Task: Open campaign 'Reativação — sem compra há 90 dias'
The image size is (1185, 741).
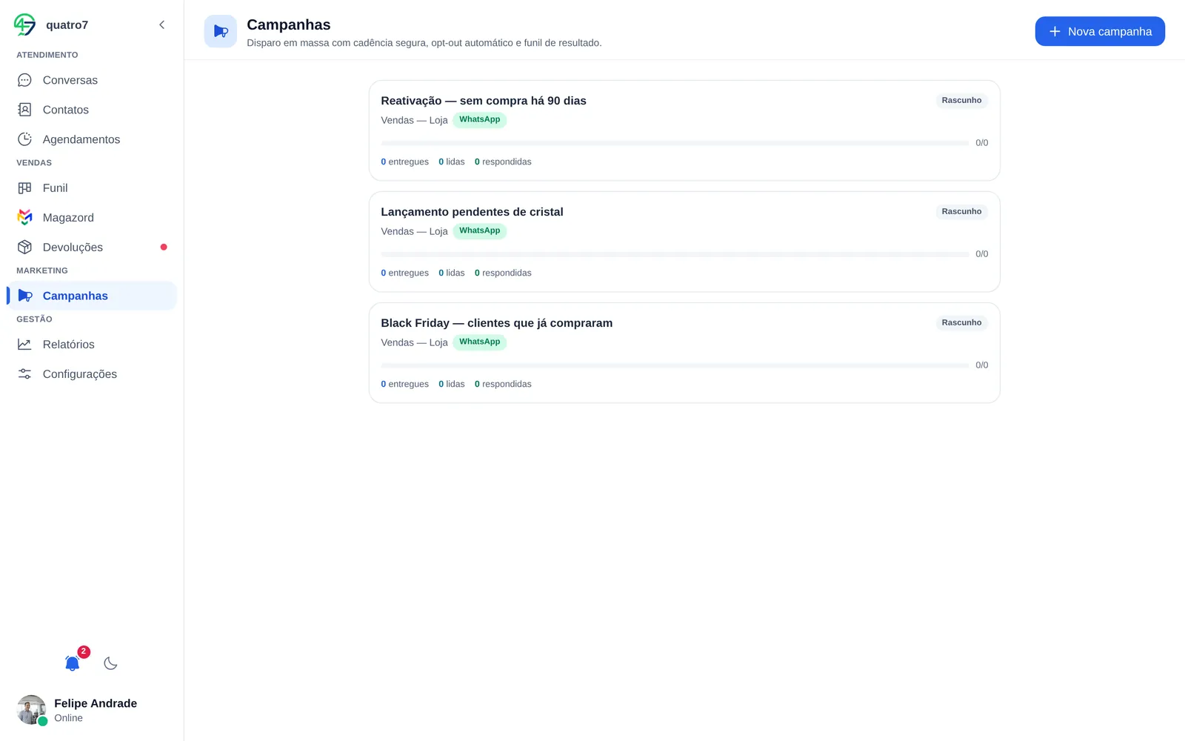Action: (x=684, y=130)
